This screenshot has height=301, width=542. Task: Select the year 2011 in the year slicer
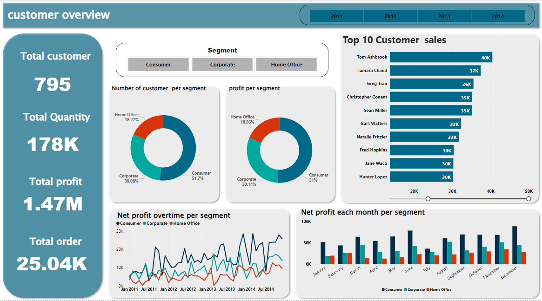336,15
